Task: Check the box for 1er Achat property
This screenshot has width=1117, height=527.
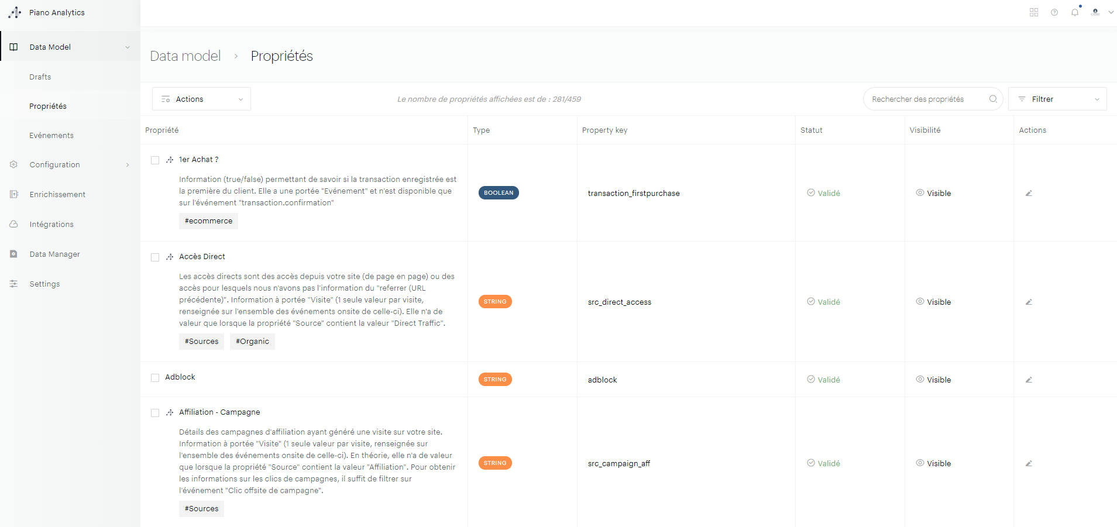Action: 155,160
